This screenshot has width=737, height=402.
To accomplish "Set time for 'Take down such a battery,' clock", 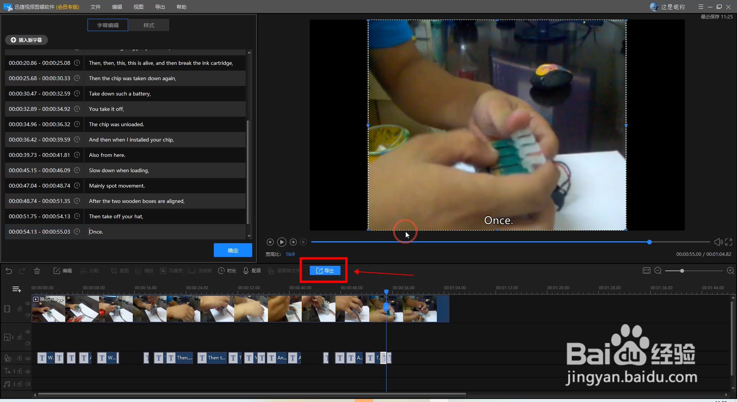I will [77, 94].
